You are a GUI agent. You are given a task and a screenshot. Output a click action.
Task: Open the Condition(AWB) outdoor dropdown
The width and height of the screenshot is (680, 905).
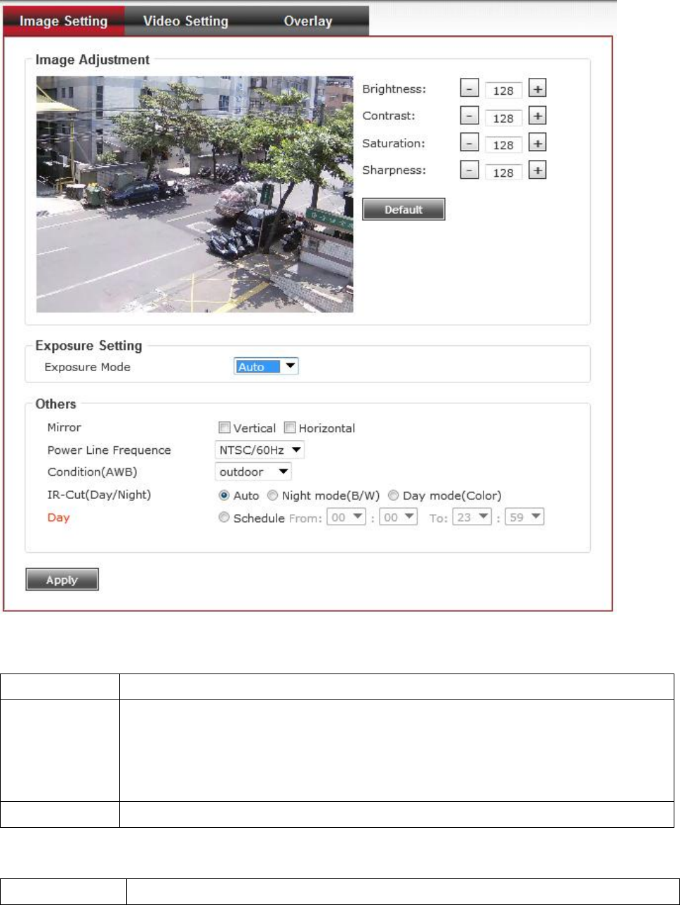253,471
